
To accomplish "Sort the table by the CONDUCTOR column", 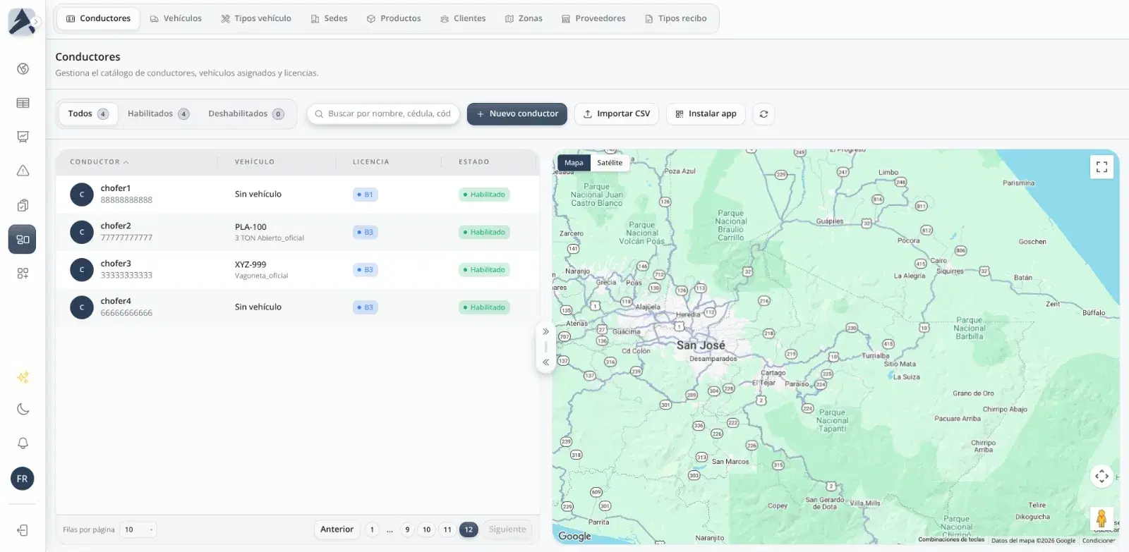I will point(99,162).
